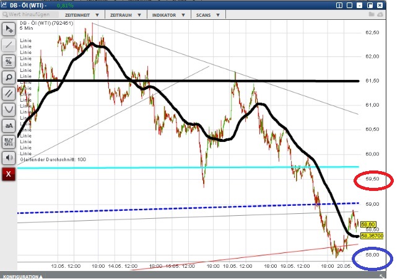Click the chart icon in title bar

tap(4, 5)
